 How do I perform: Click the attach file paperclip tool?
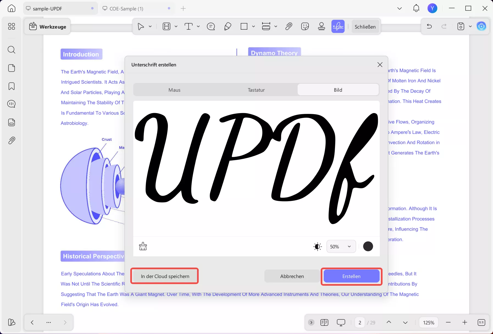pos(289,27)
